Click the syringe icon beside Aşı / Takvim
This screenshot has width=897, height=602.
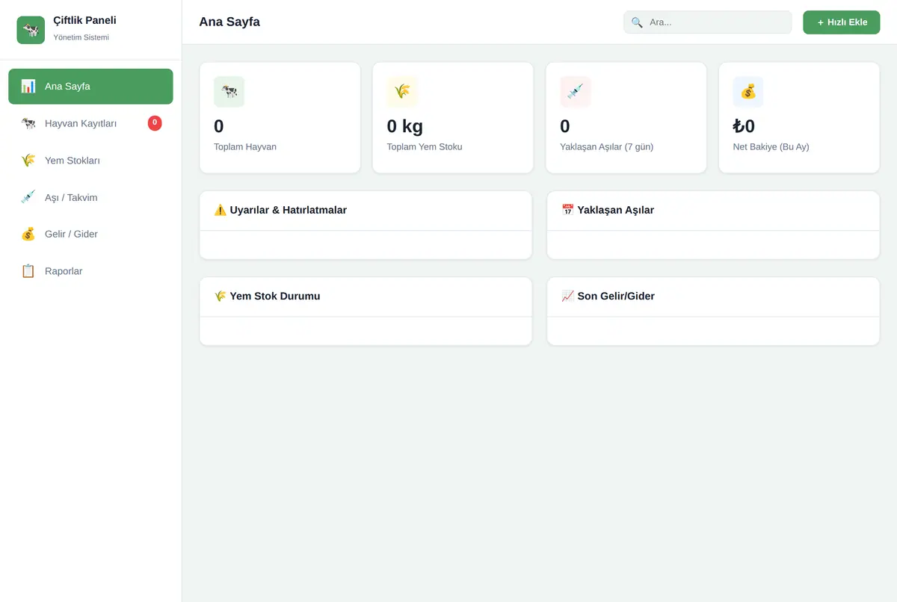click(28, 197)
